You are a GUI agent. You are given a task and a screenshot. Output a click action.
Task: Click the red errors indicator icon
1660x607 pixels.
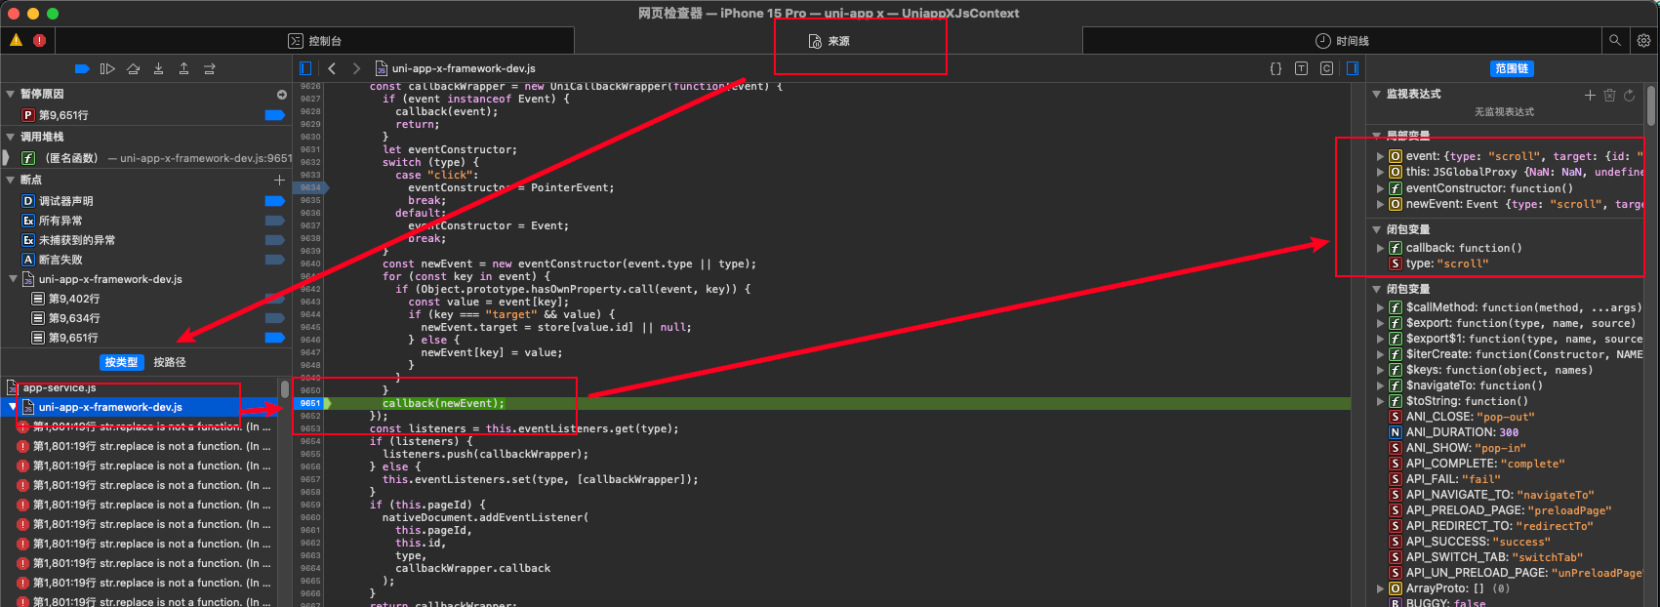(39, 40)
